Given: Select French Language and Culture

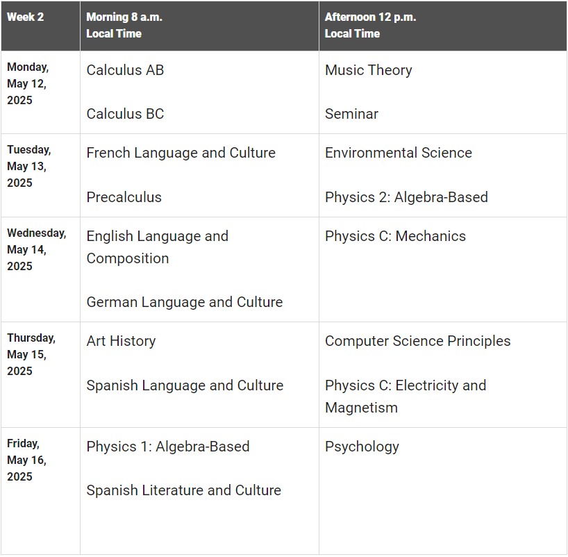Looking at the screenshot, I should [181, 153].
